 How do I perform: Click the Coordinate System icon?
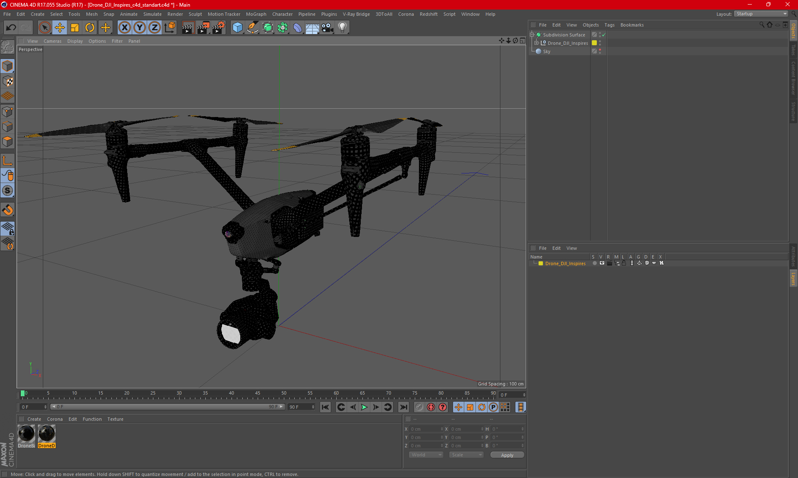(x=170, y=27)
